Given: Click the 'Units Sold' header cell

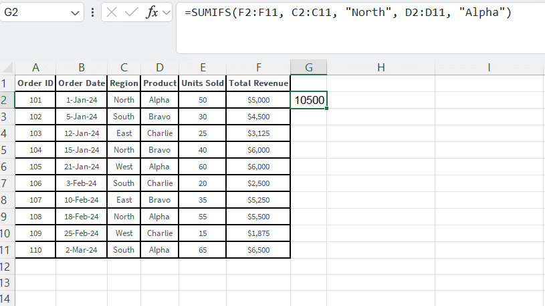Looking at the screenshot, I should click(x=203, y=83).
